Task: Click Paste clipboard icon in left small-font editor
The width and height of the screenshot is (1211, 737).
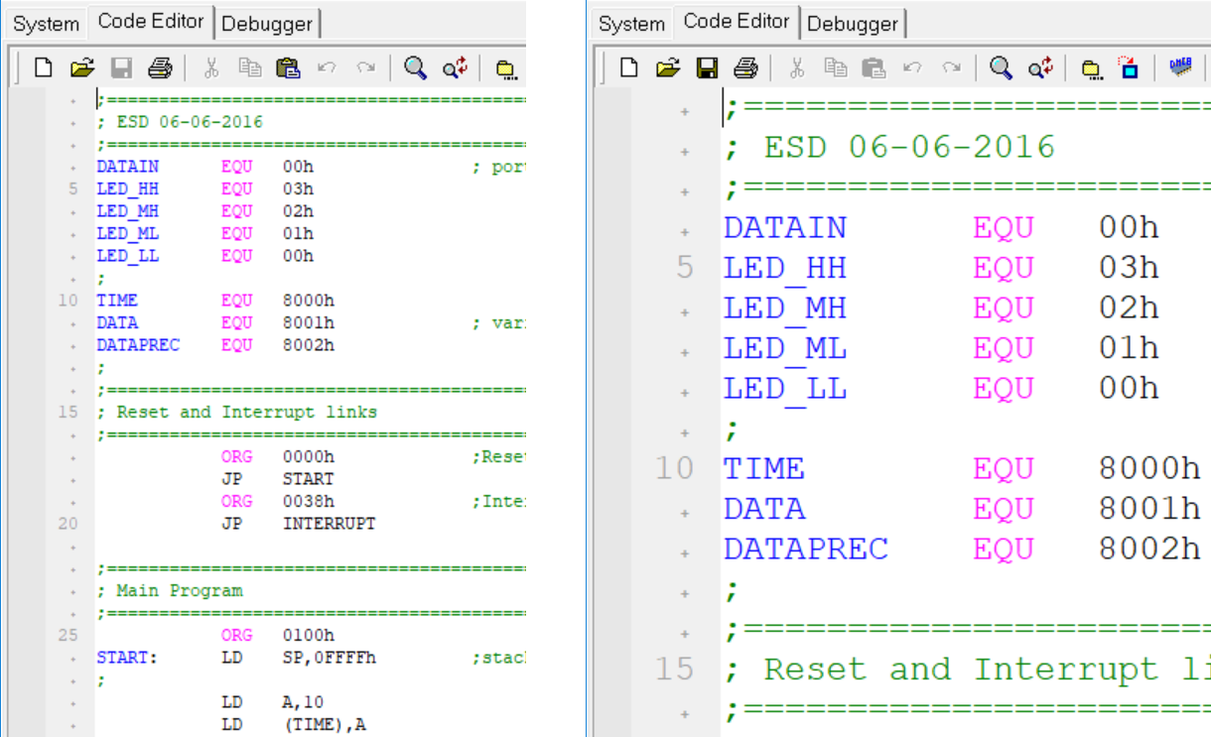Action: pyautogui.click(x=288, y=67)
